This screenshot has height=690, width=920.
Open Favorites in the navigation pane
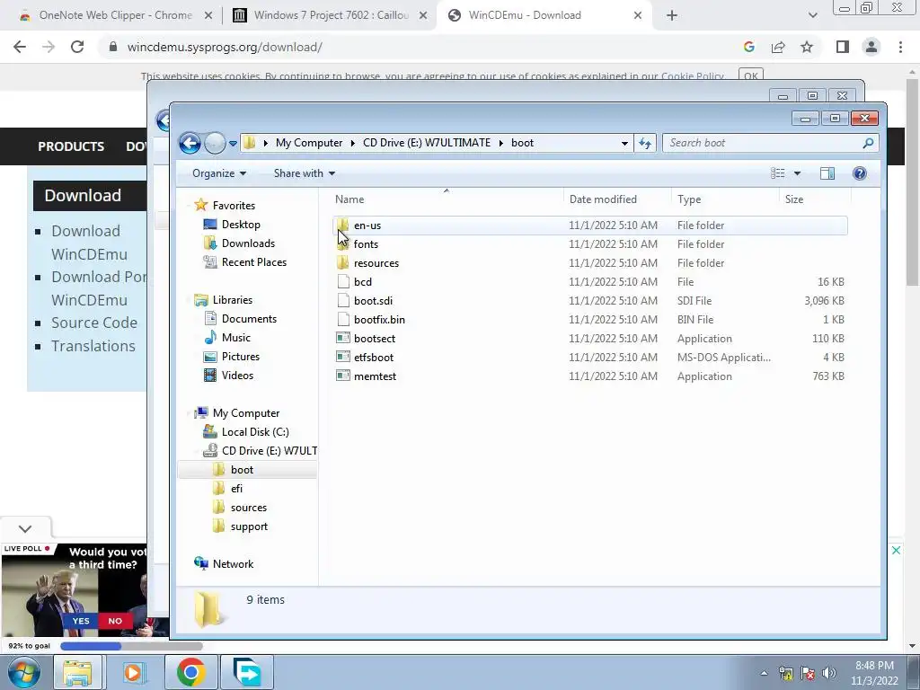pyautogui.click(x=234, y=206)
